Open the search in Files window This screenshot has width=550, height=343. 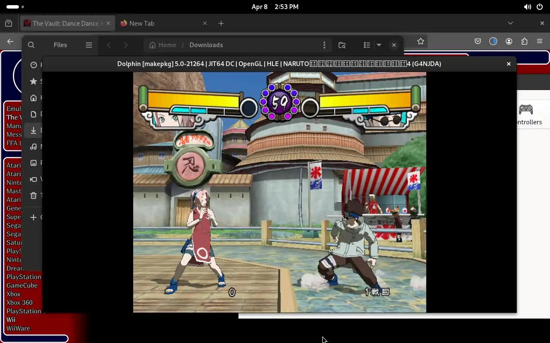tap(31, 45)
